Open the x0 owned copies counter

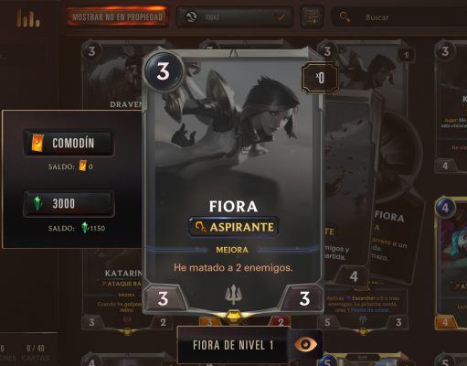[320, 78]
